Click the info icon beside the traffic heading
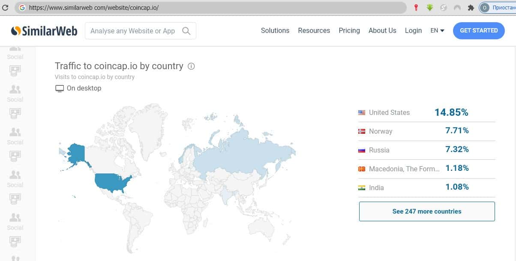Screen dimensions: 516x261 pyautogui.click(x=192, y=66)
